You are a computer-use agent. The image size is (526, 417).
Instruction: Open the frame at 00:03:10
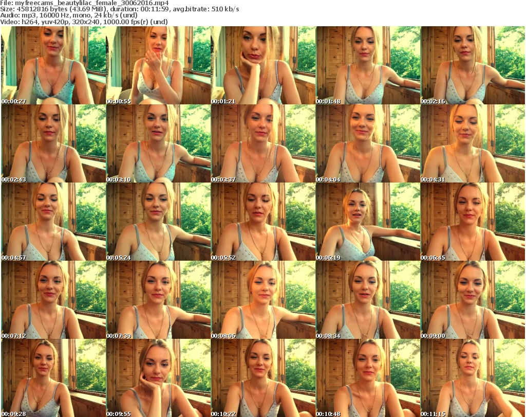click(x=158, y=143)
